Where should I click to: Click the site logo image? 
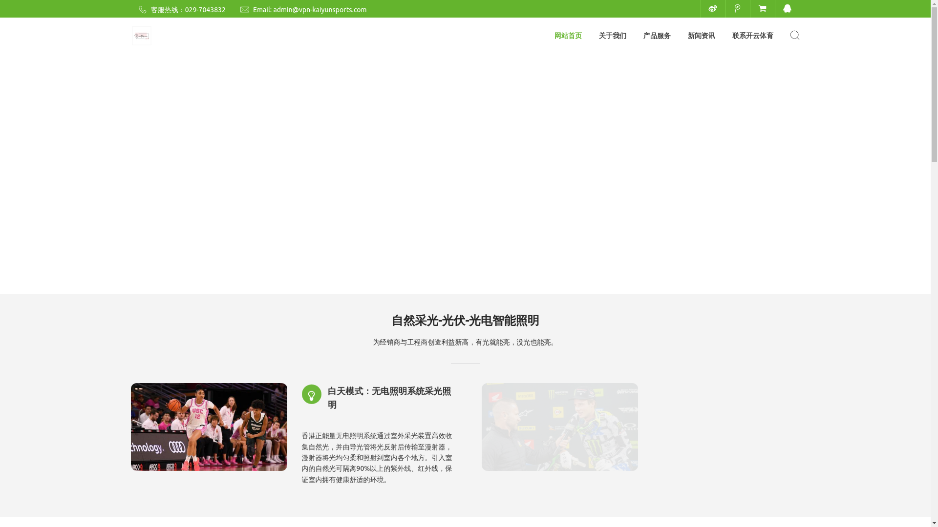pyautogui.click(x=142, y=36)
